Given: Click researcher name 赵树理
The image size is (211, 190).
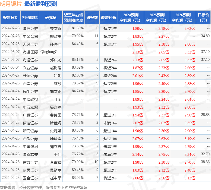Looking at the screenshot, I should (x=56, y=68).
